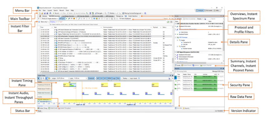Toggle the WiFi filter in Instant Timing
This screenshot has height=118, width=271.
98,78
